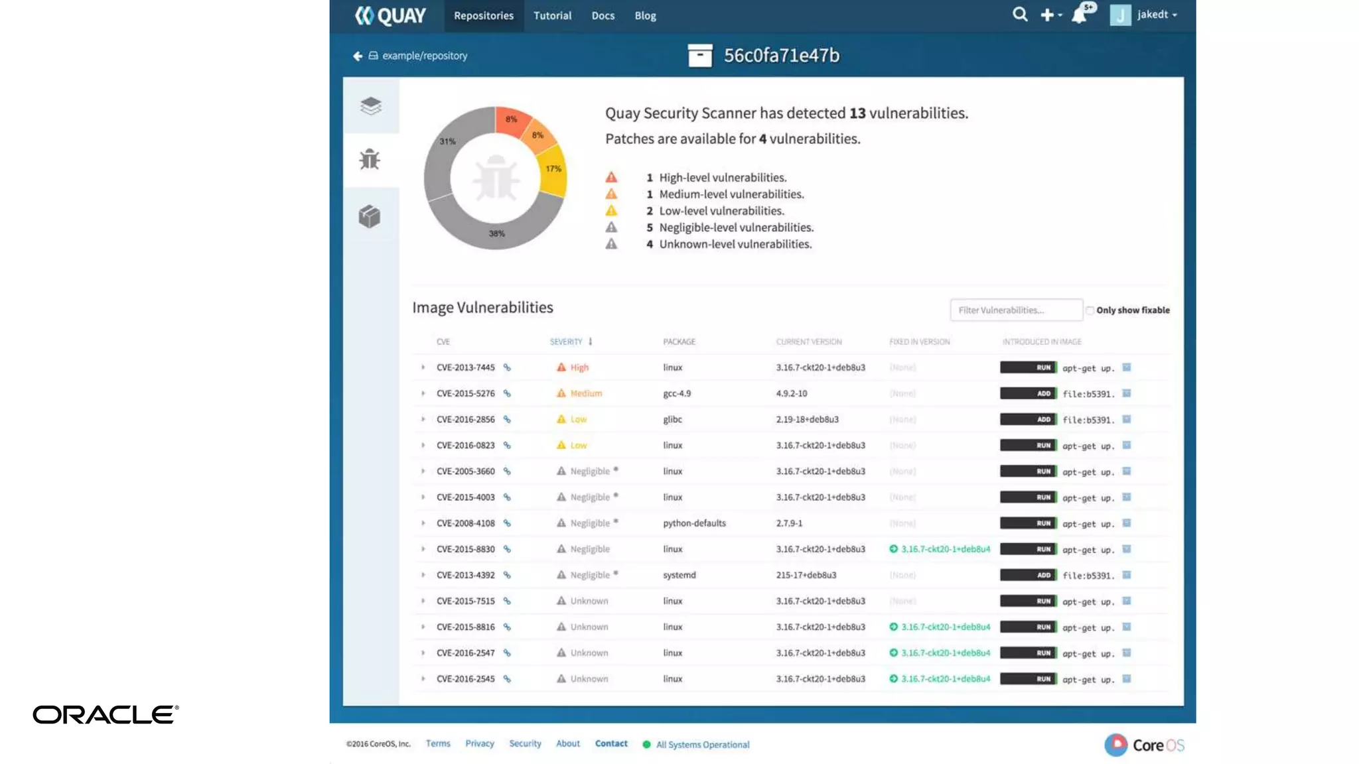Open the notifications bell icon

(1080, 15)
